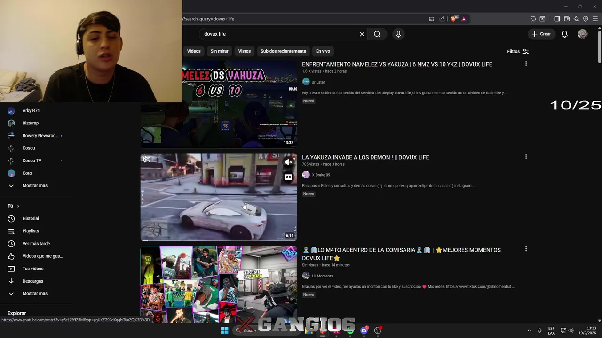Image resolution: width=602 pixels, height=338 pixels.
Task: Start voice search with the microphone icon
Action: 398,34
